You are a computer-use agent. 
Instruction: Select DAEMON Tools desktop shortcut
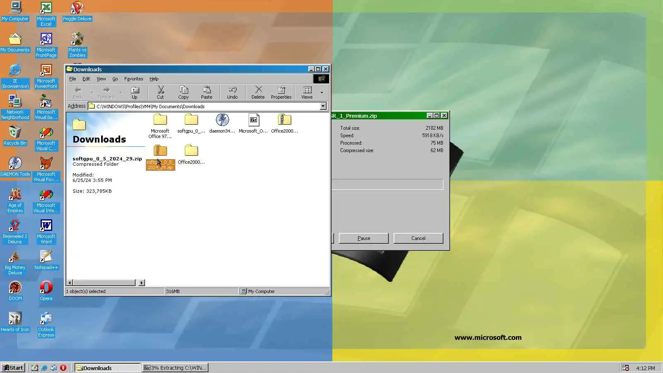coord(15,167)
